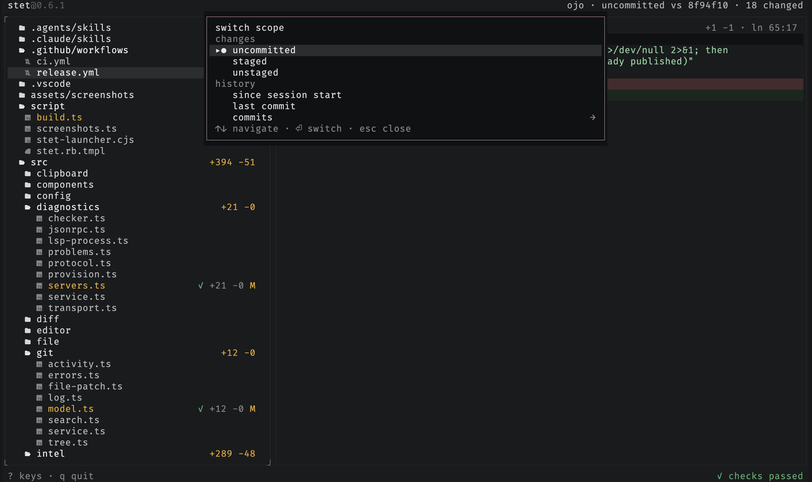Click the file folder icon

28,342
